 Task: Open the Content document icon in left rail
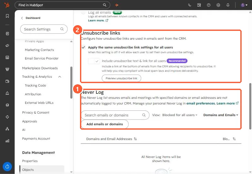7,58
